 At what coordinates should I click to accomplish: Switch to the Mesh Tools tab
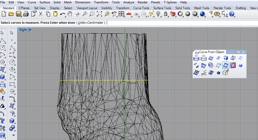click(x=202, y=8)
